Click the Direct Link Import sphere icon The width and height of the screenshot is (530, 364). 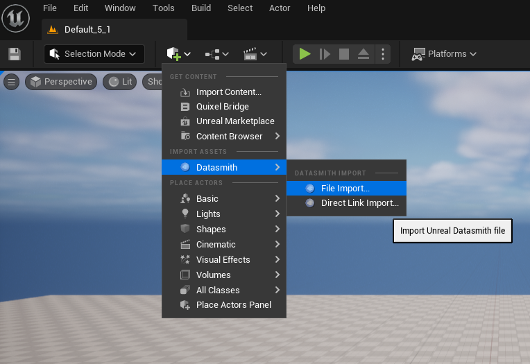pyautogui.click(x=309, y=202)
